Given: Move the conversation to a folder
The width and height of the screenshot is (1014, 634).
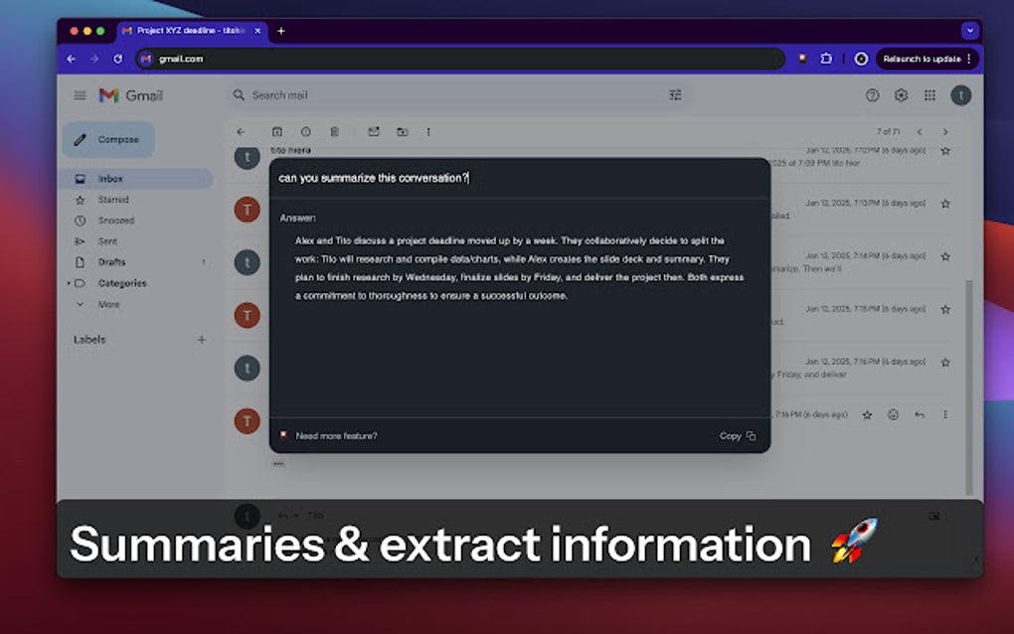Looking at the screenshot, I should 402,131.
